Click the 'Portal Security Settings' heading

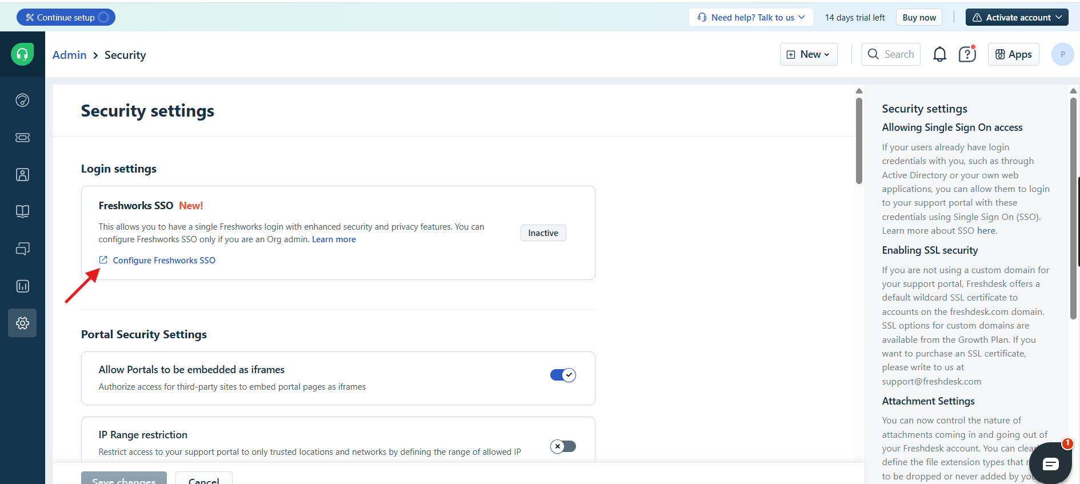click(144, 334)
